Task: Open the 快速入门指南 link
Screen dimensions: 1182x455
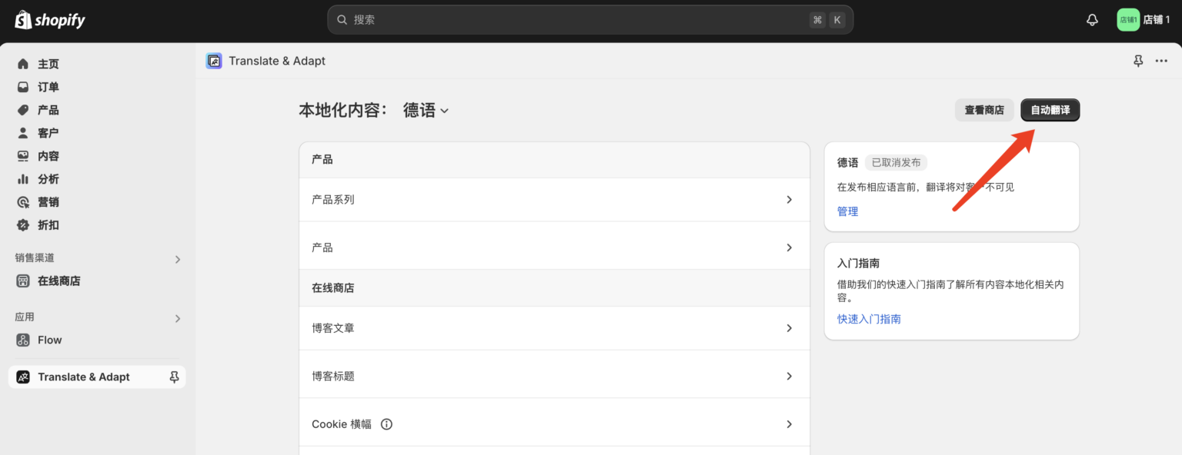Action: pyautogui.click(x=869, y=319)
